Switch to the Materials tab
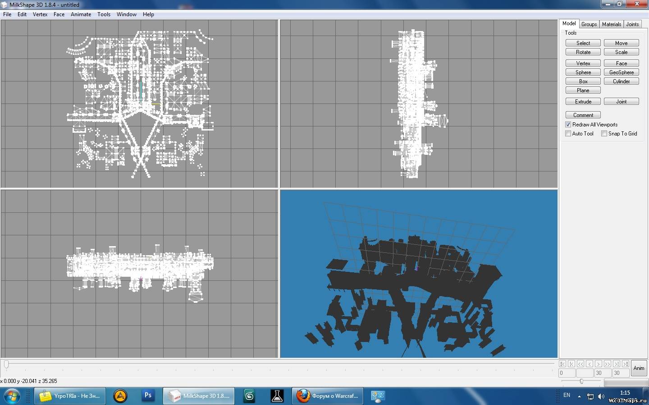 (611, 24)
